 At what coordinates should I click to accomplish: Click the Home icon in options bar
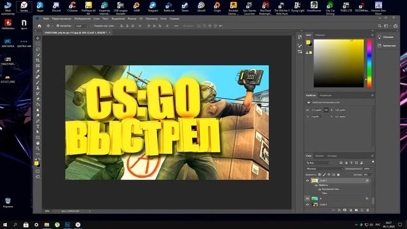pyautogui.click(x=39, y=26)
